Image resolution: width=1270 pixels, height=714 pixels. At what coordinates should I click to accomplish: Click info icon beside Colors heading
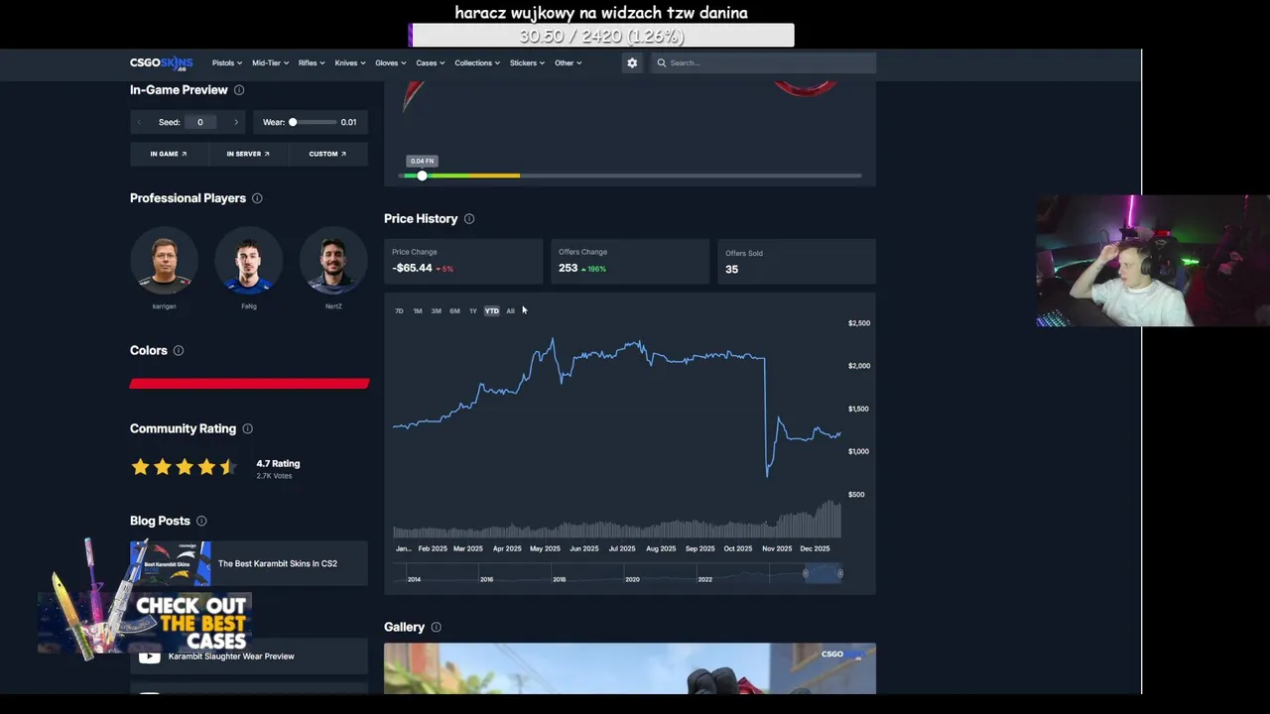coord(179,350)
